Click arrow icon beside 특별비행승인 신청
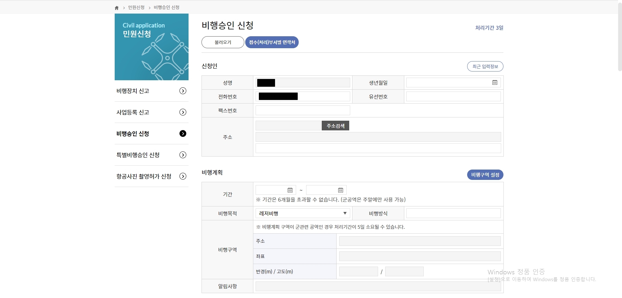Screen dimensions: 622x298 point(183,155)
